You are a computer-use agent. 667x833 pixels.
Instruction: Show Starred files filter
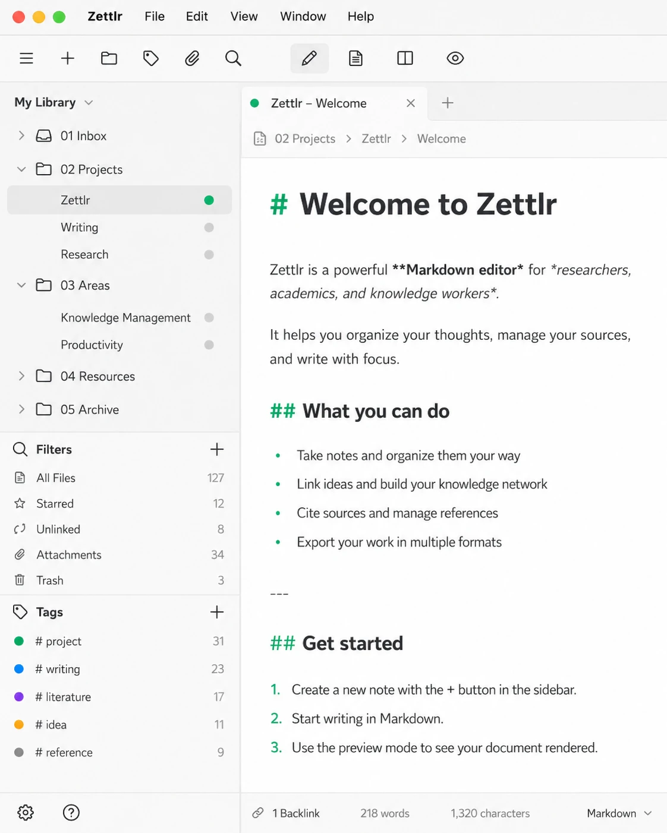[119, 503]
